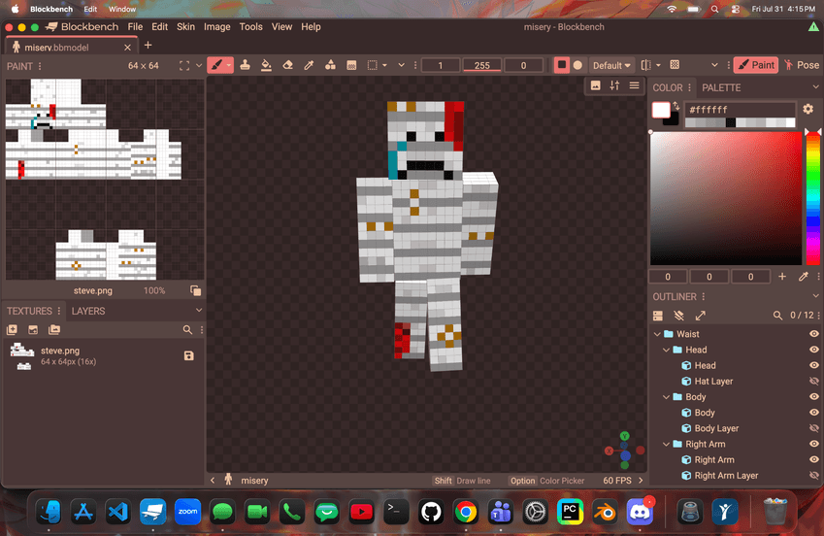Open the Tools menu
Viewport: 824px width, 536px height.
coord(250,27)
